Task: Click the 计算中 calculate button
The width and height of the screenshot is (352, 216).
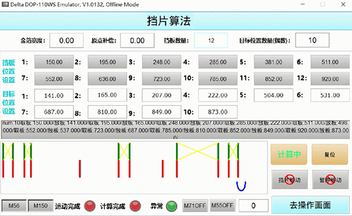Action: [x=289, y=154]
